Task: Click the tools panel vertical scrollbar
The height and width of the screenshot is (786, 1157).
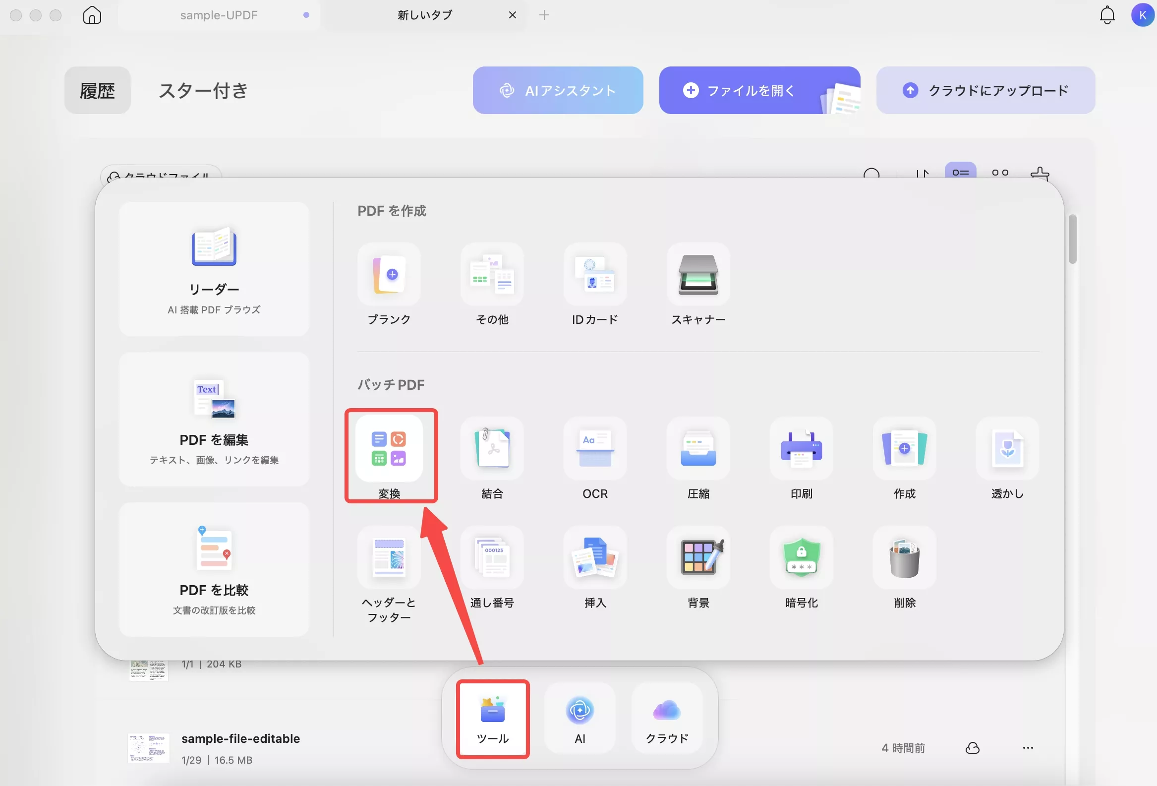Action: pos(1072,239)
